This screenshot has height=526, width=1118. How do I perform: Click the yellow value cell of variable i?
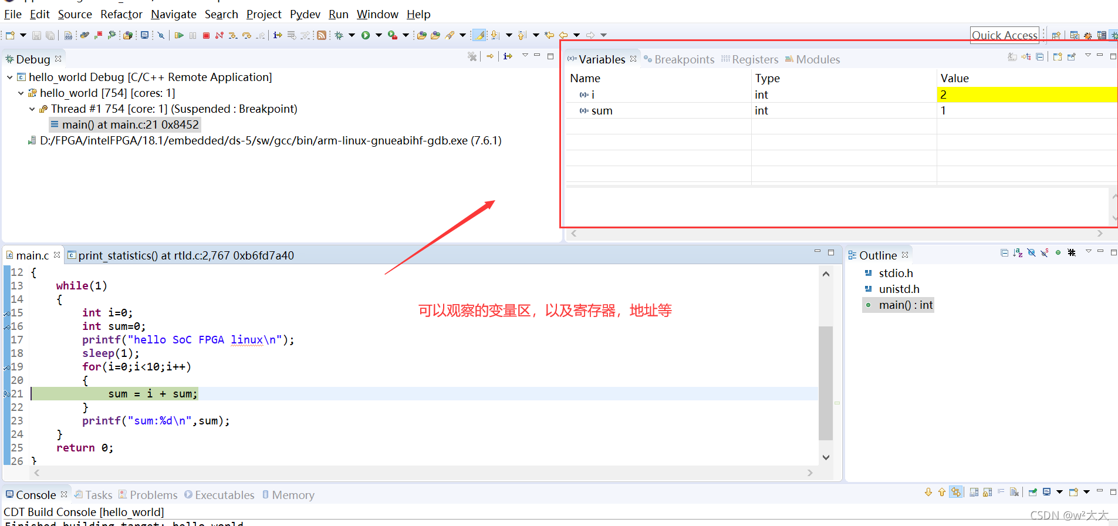pyautogui.click(x=1026, y=95)
